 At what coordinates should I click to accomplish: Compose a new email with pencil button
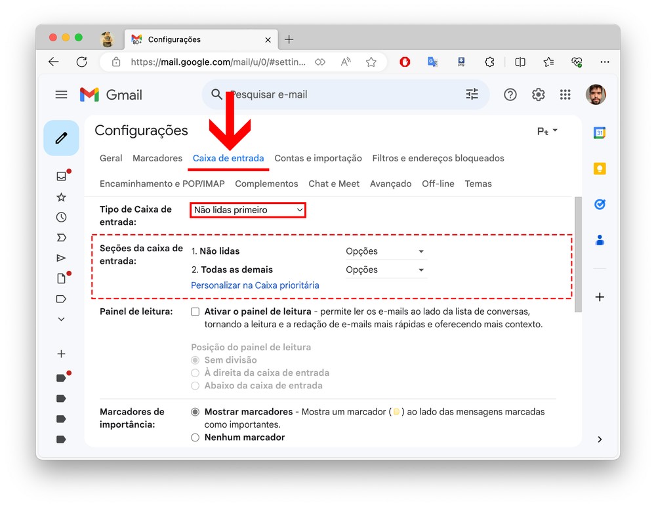[62, 138]
